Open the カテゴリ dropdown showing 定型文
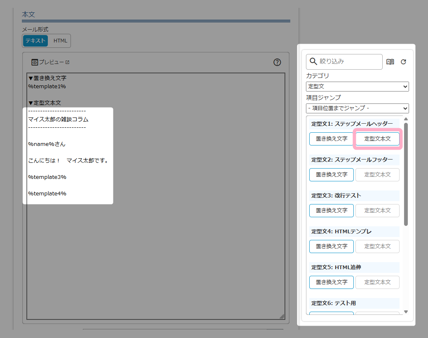The image size is (428, 338). 357,87
